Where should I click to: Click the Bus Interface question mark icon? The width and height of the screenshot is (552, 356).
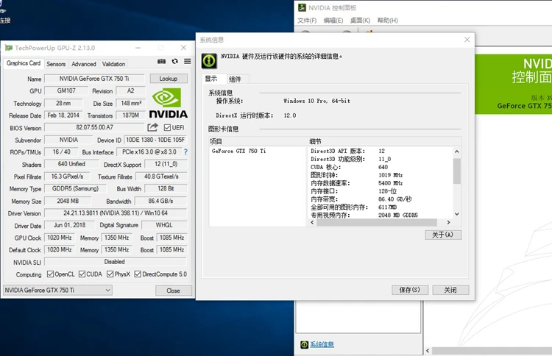185,152
